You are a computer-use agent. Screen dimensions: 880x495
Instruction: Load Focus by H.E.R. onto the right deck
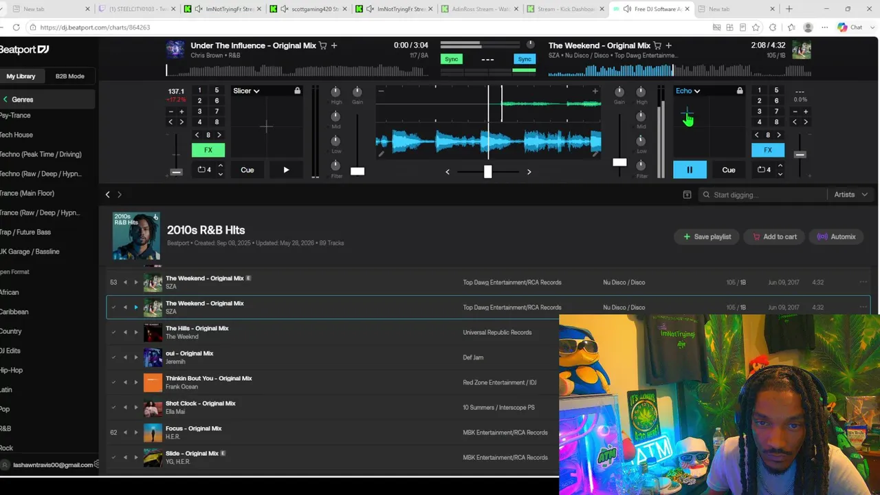point(136,432)
